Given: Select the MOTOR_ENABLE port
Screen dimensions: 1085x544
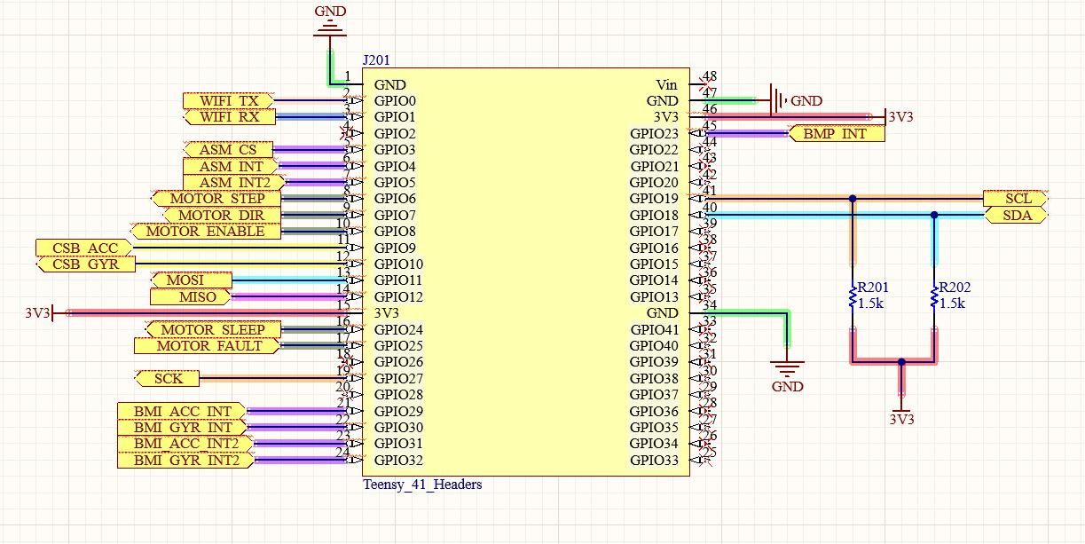Looking at the screenshot, I should pos(205,232).
